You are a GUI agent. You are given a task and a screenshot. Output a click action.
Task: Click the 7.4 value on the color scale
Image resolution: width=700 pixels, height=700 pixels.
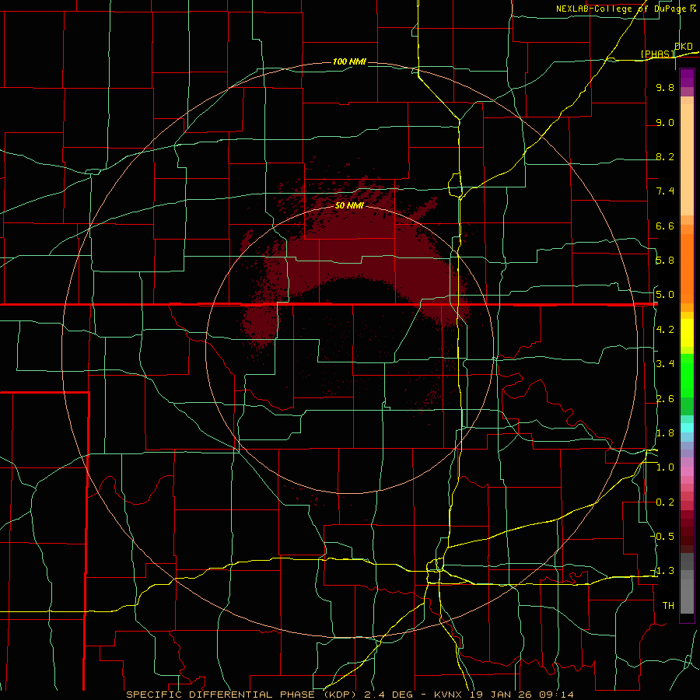coord(665,191)
